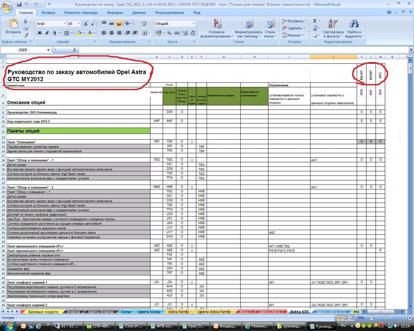Image resolution: width=414 pixels, height=331 pixels.
Task: Apply cell borders with the borders icon
Action: click(67, 33)
